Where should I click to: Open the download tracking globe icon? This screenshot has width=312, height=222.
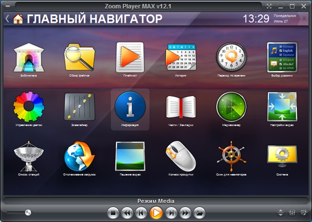coord(79,156)
